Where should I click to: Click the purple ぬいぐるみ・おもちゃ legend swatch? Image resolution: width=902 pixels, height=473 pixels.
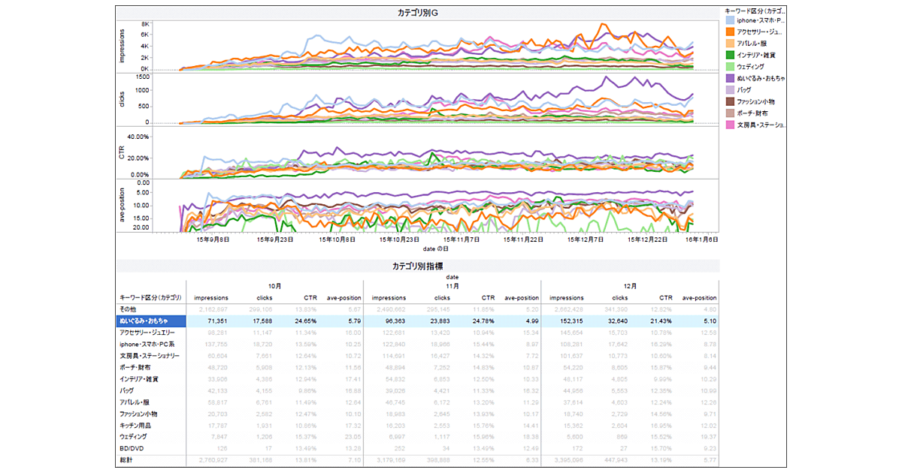(730, 78)
